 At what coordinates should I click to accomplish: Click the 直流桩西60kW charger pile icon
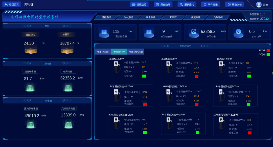(168, 67)
